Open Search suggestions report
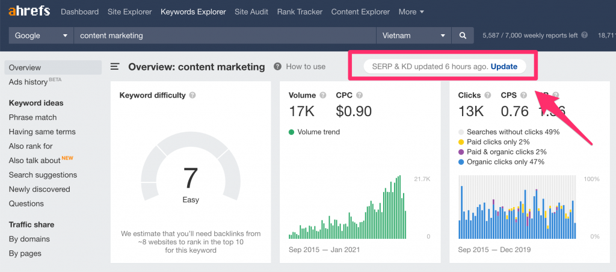Screen dimensions: 616x272 43,175
